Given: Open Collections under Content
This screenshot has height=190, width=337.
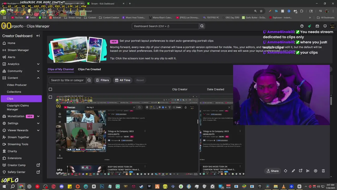Looking at the screenshot, I should [14, 92].
